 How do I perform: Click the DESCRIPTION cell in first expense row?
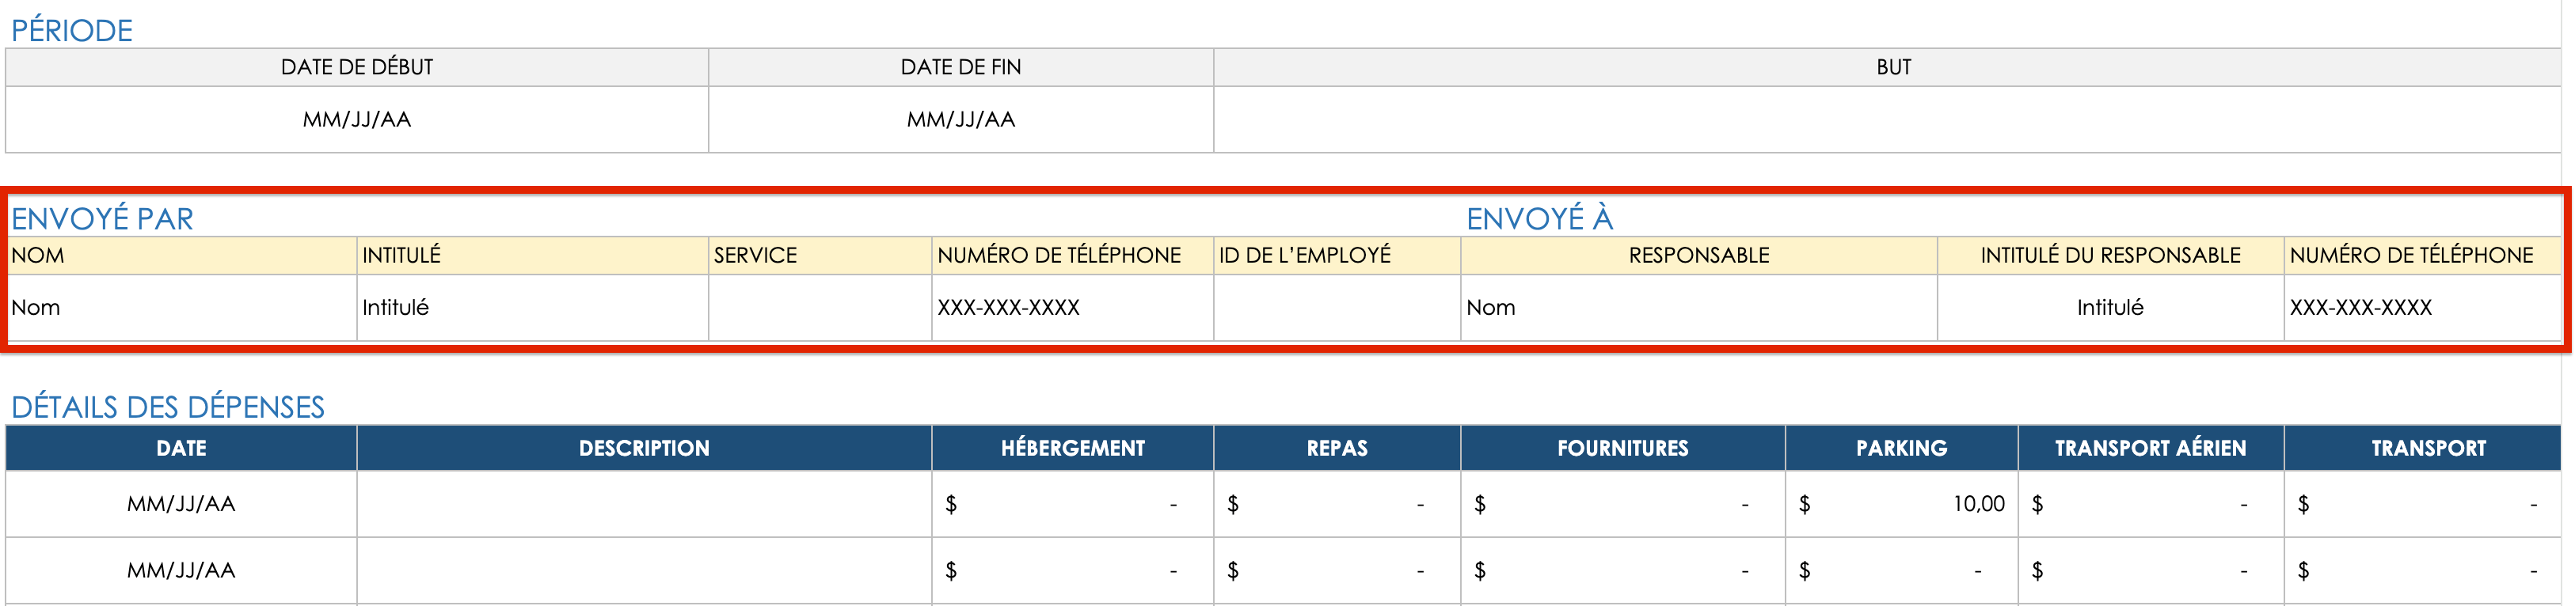pyautogui.click(x=644, y=504)
